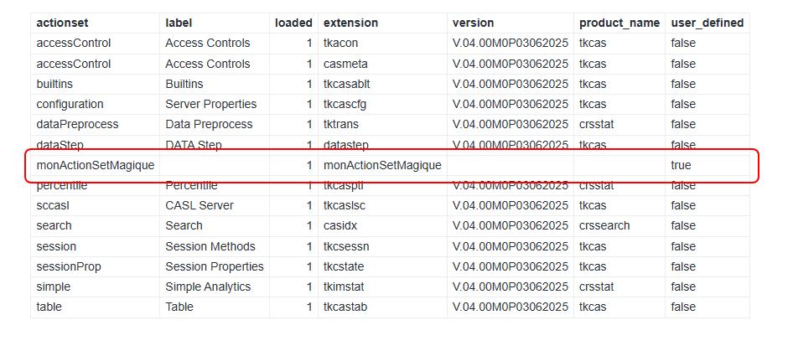Click the true value in user_defined
Screen dimensions: 793x351
[681, 165]
